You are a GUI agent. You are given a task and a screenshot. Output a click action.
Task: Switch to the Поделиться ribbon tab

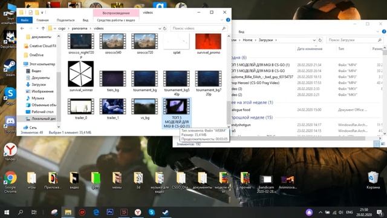[65, 20]
